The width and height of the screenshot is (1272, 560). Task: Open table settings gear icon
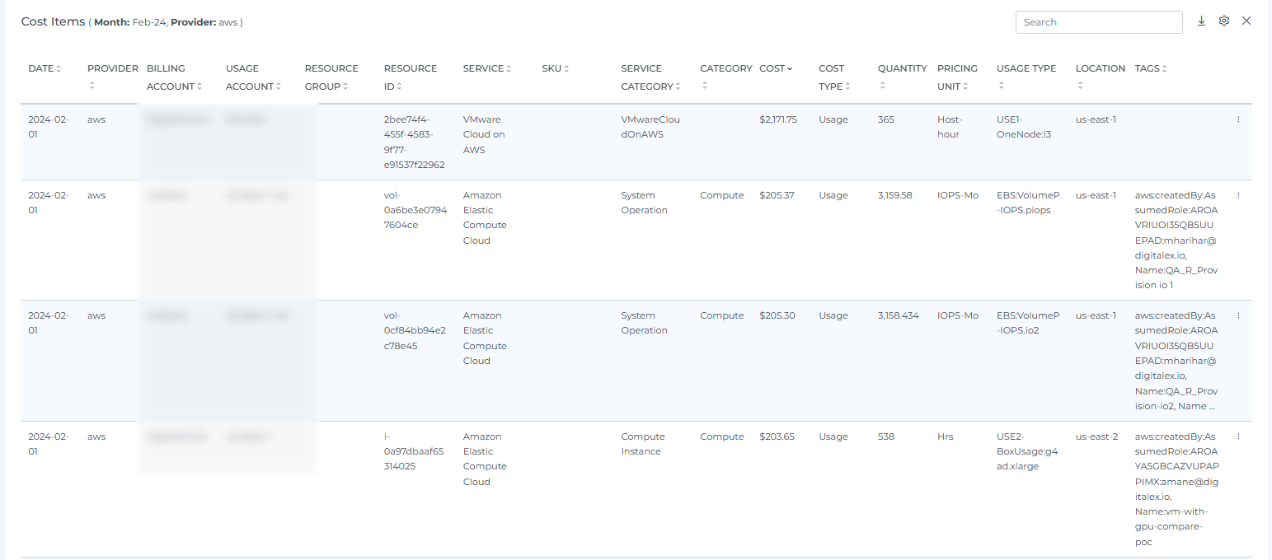[x=1224, y=21]
